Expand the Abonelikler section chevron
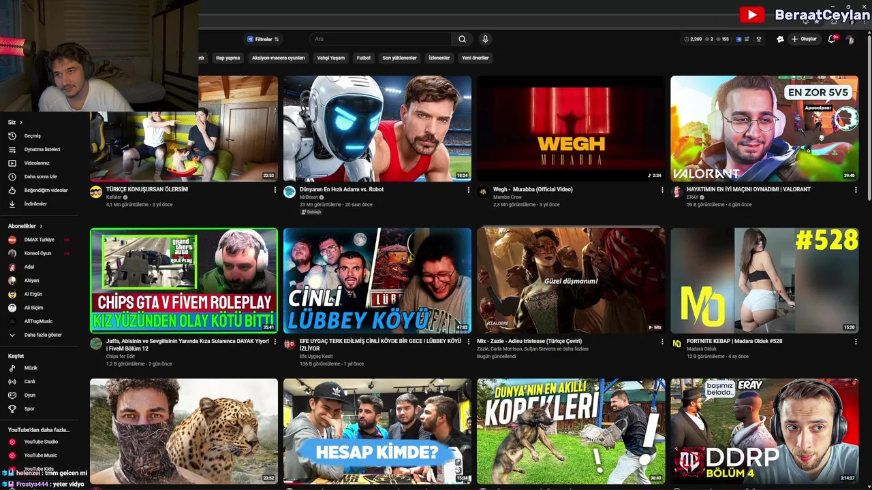This screenshot has width=872, height=490. [41, 226]
